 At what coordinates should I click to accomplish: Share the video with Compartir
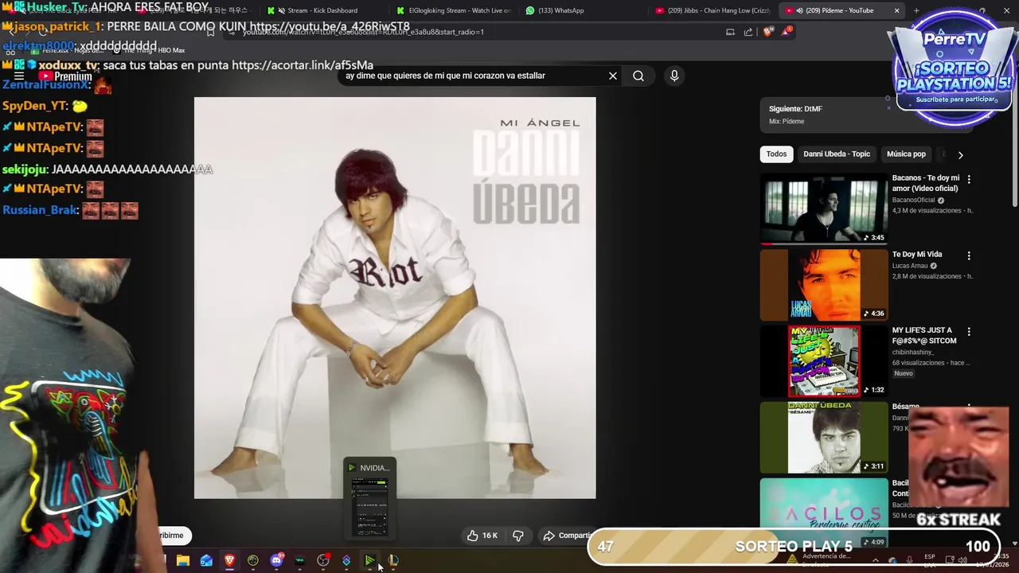coord(566,536)
